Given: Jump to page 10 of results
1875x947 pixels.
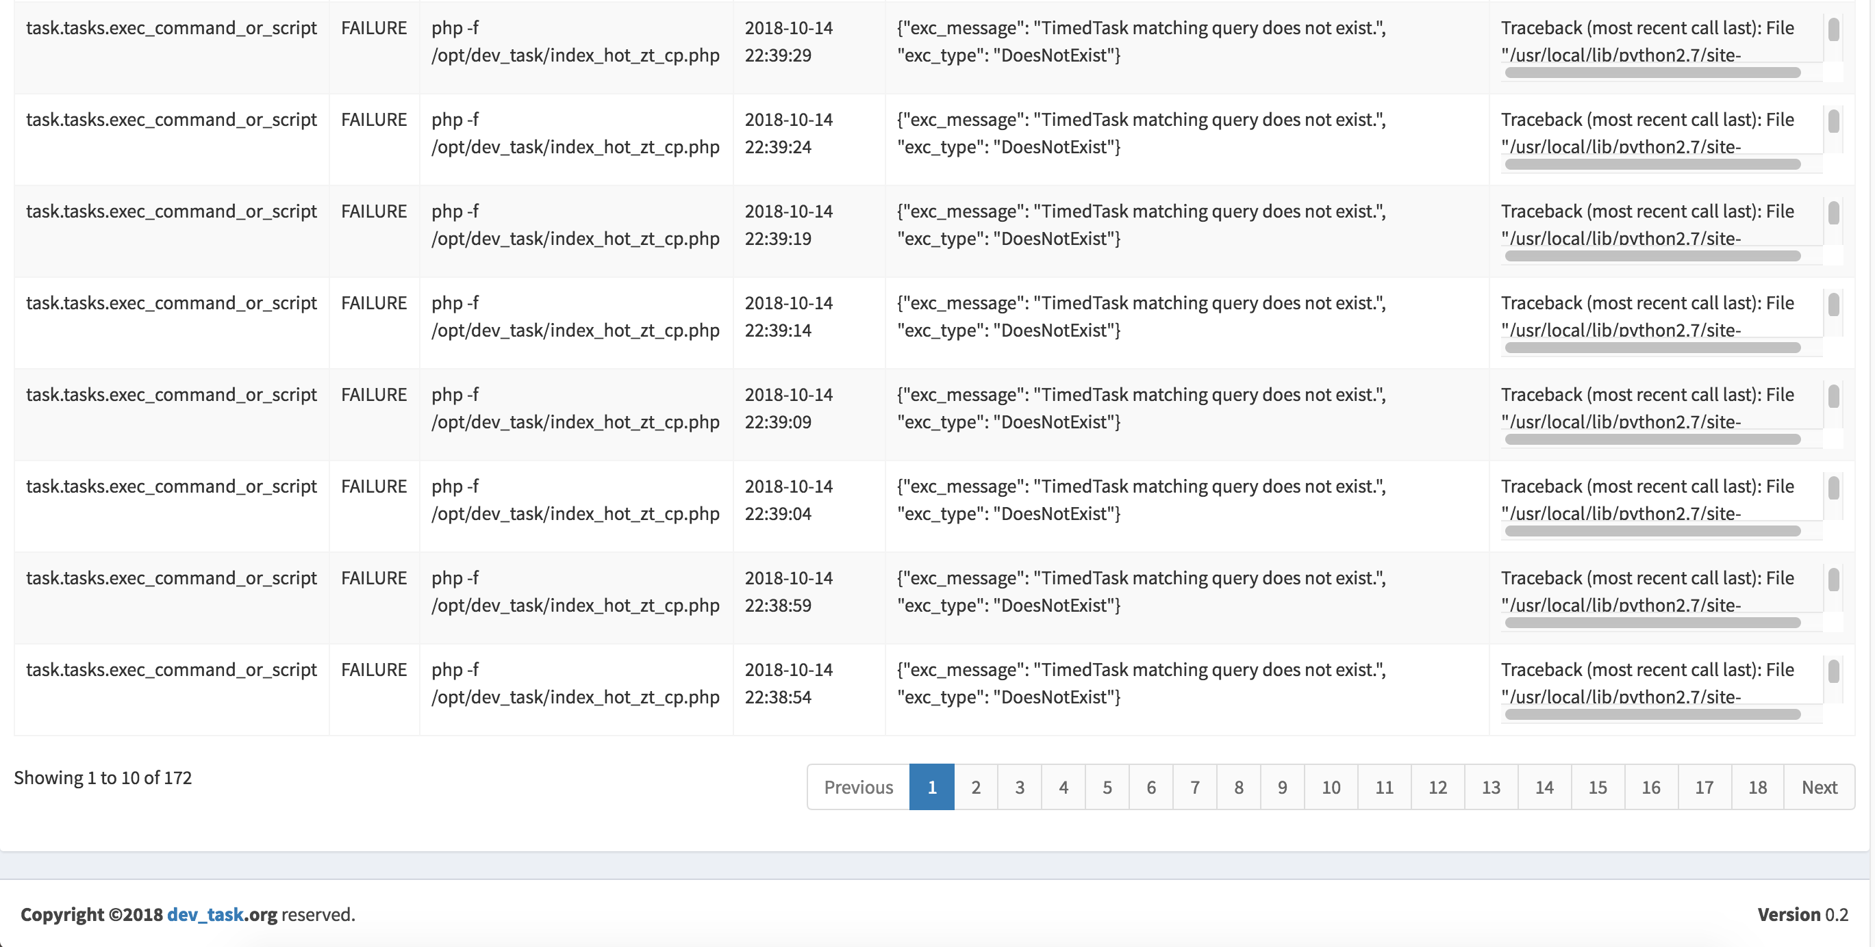Looking at the screenshot, I should 1331,787.
